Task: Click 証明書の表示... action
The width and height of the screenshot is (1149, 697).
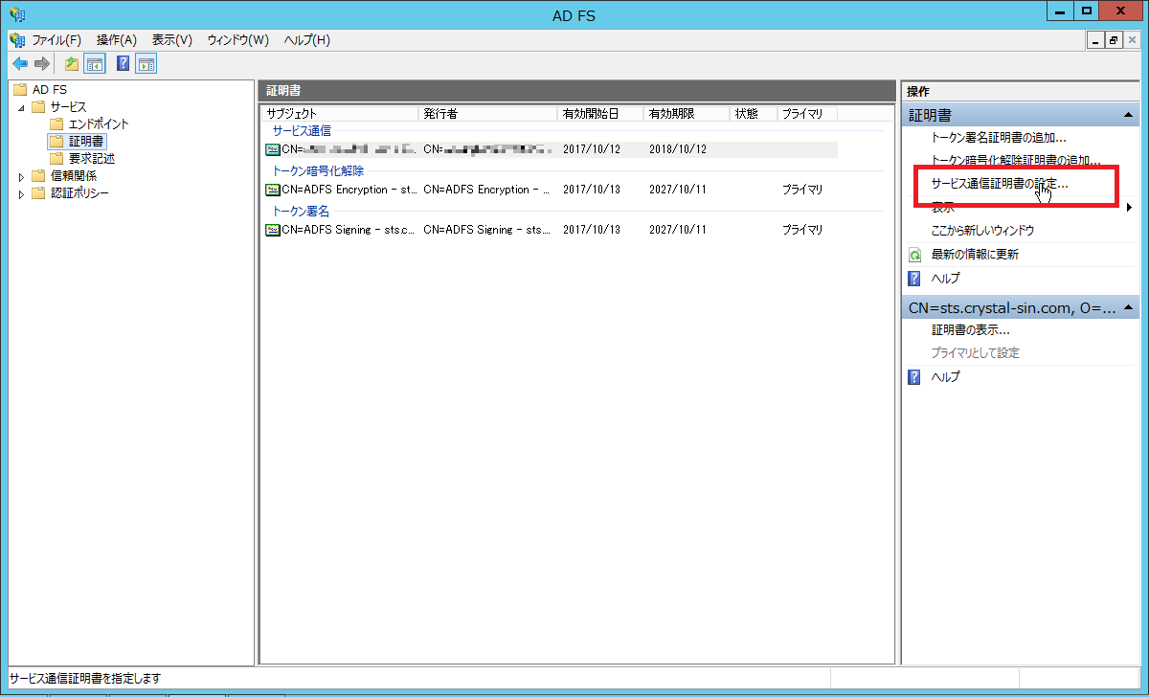Action: click(x=971, y=330)
